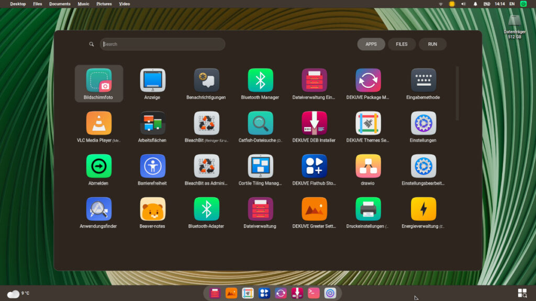Click Abmelden to log out
This screenshot has height=301, width=536.
[98, 166]
